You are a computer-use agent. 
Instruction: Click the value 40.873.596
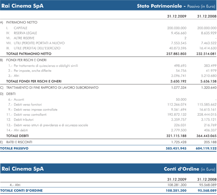click(178, 48)
